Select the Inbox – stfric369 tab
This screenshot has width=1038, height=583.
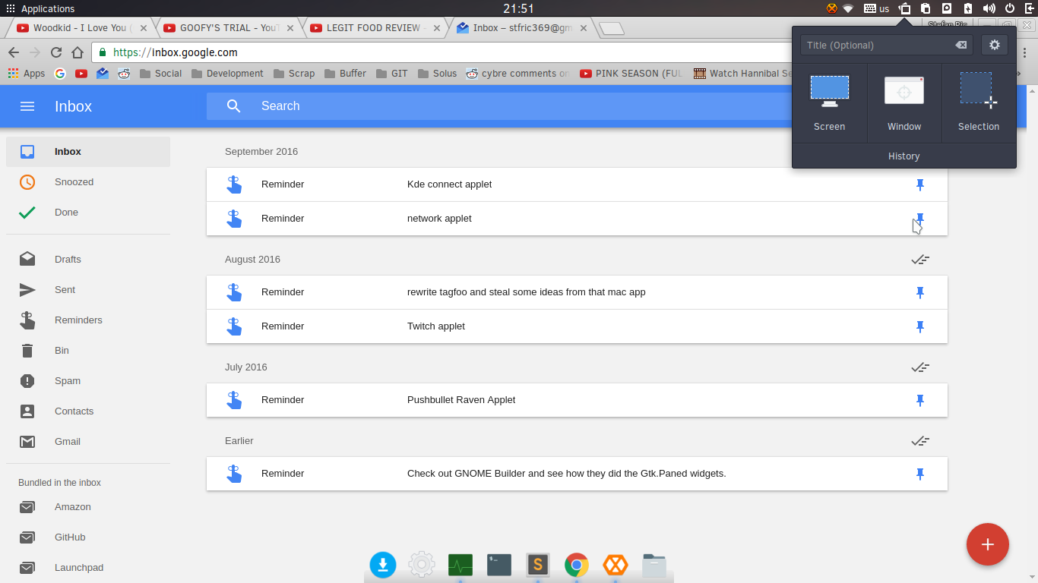[521, 28]
